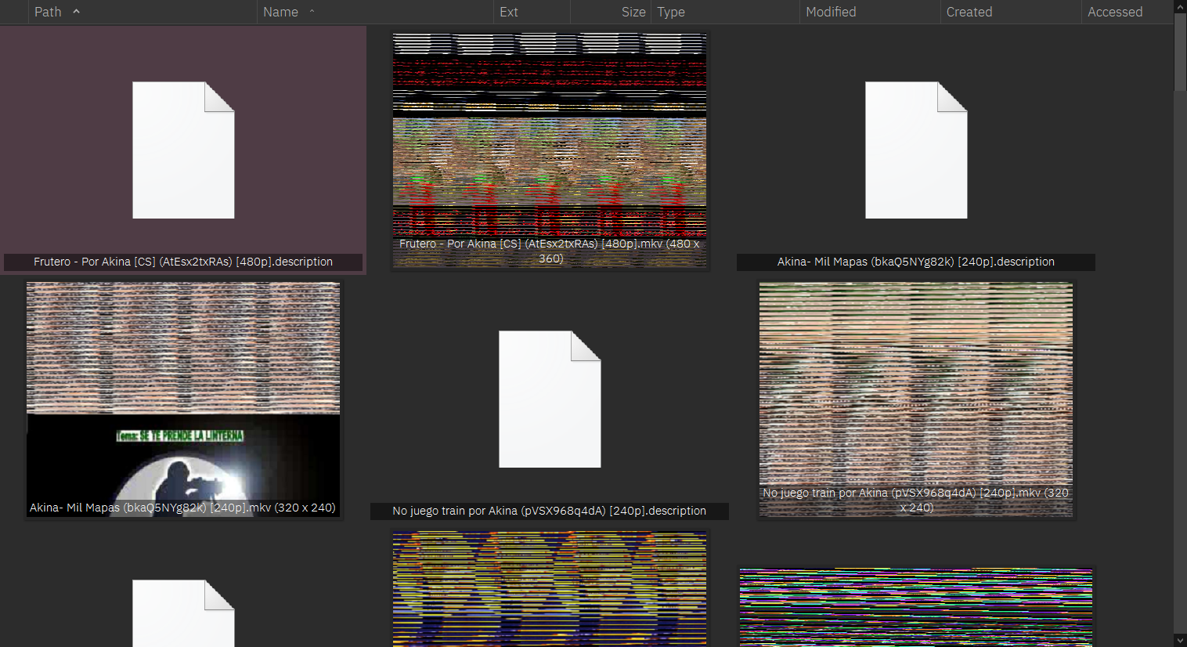This screenshot has height=647, width=1187.
Task: Expand sorting on the Name header chevron
Action: [x=311, y=12]
